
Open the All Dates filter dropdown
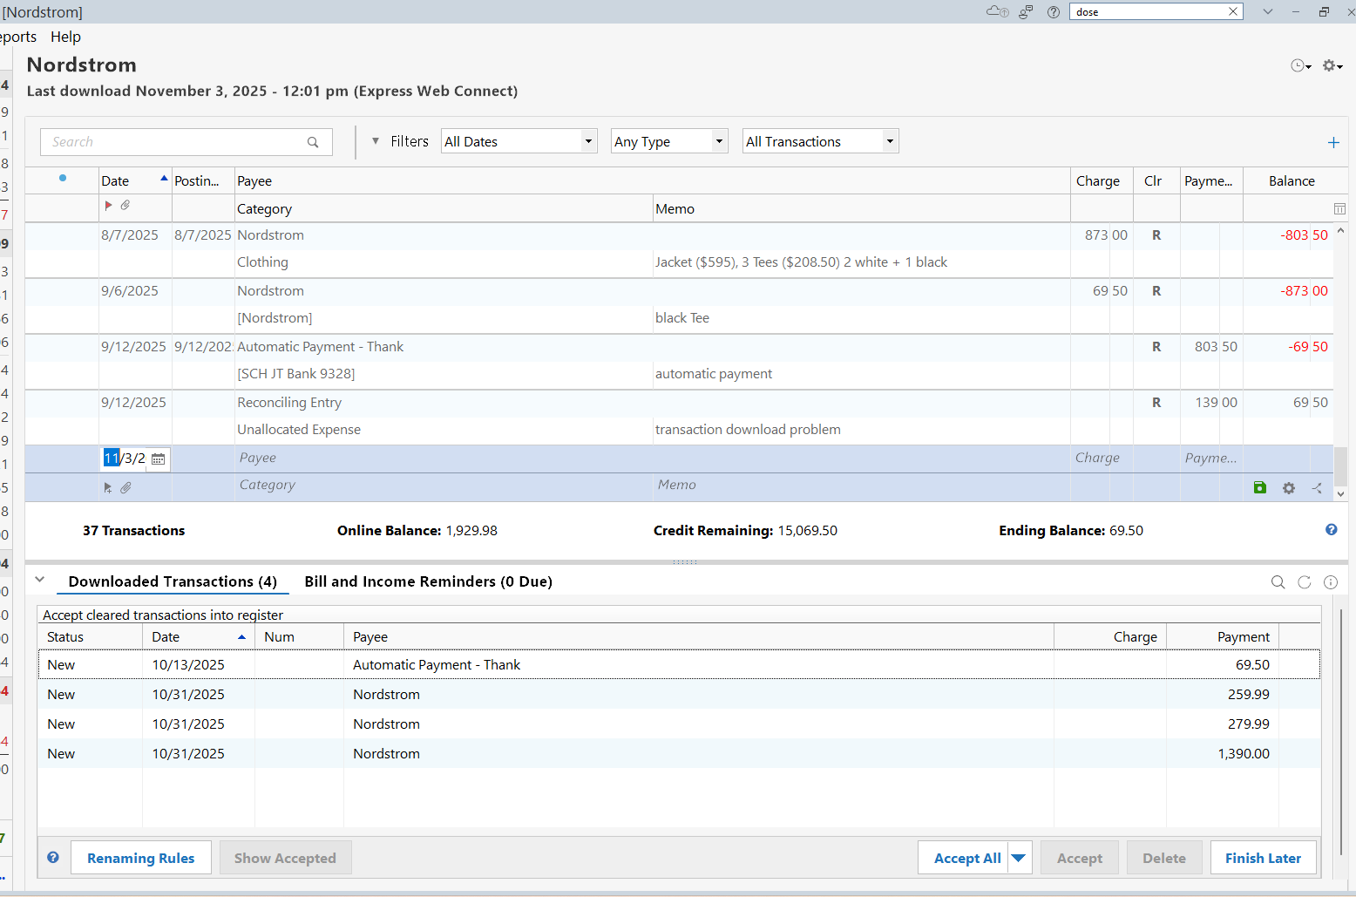click(x=519, y=142)
